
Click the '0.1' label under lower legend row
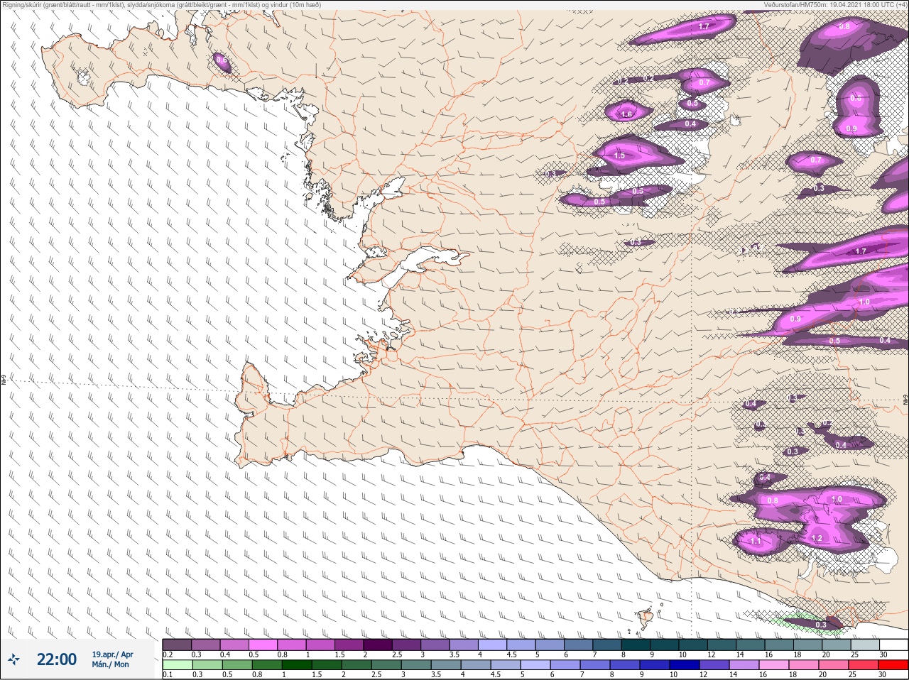[x=168, y=674]
